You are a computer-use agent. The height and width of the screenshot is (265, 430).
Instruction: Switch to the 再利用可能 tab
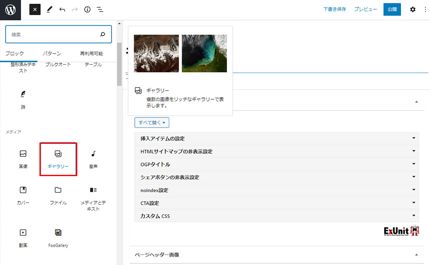click(91, 54)
